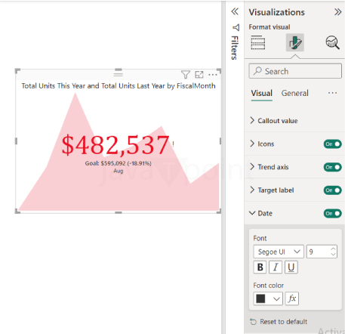
Task: Click the Filters pane megaphone icon
Action: coord(236,27)
